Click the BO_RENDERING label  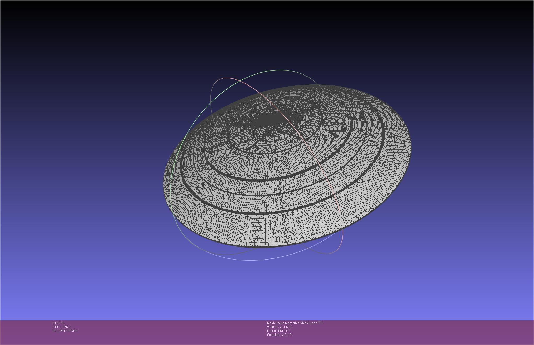pyautogui.click(x=66, y=331)
